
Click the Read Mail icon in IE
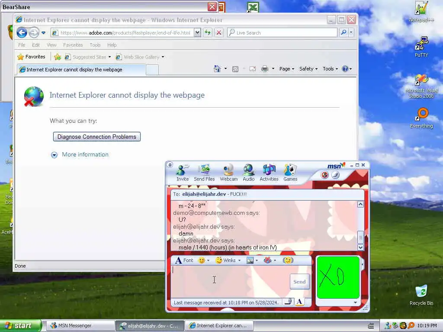[x=253, y=69]
